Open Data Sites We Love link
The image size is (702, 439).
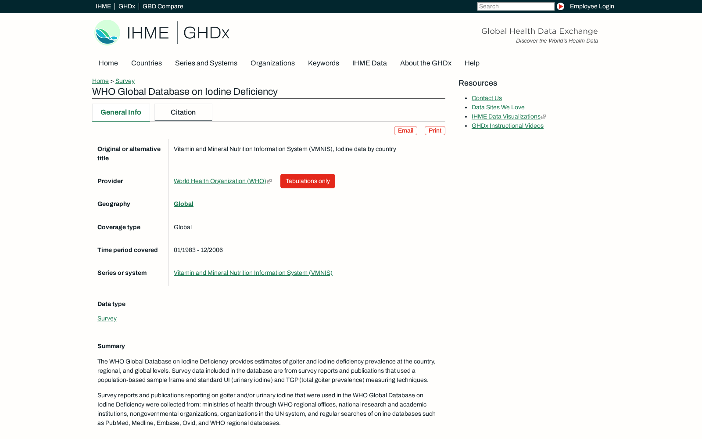[x=498, y=108]
